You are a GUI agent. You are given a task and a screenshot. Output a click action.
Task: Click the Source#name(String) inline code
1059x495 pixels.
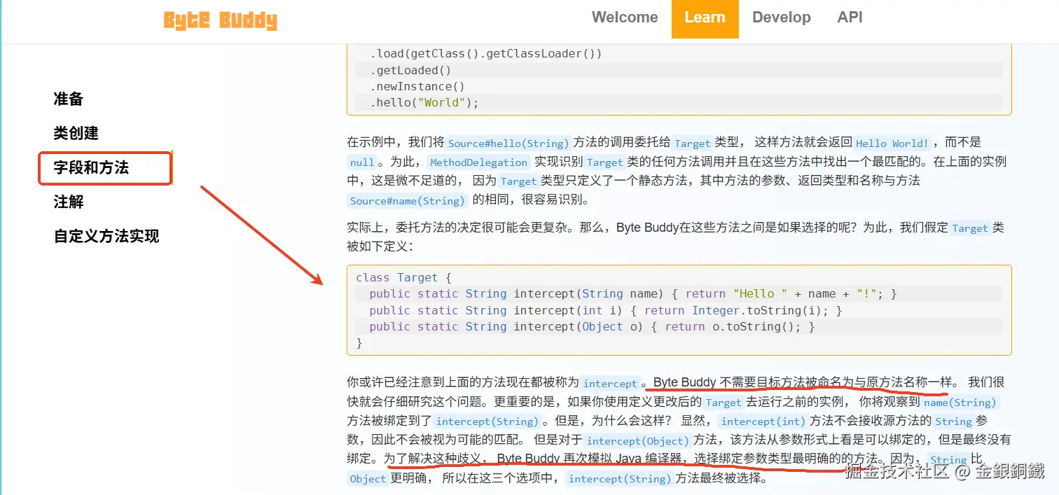pyautogui.click(x=407, y=200)
